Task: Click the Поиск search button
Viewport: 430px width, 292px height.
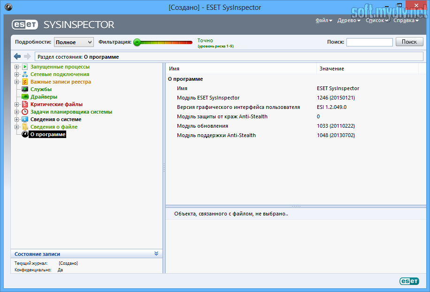Action: [409, 42]
